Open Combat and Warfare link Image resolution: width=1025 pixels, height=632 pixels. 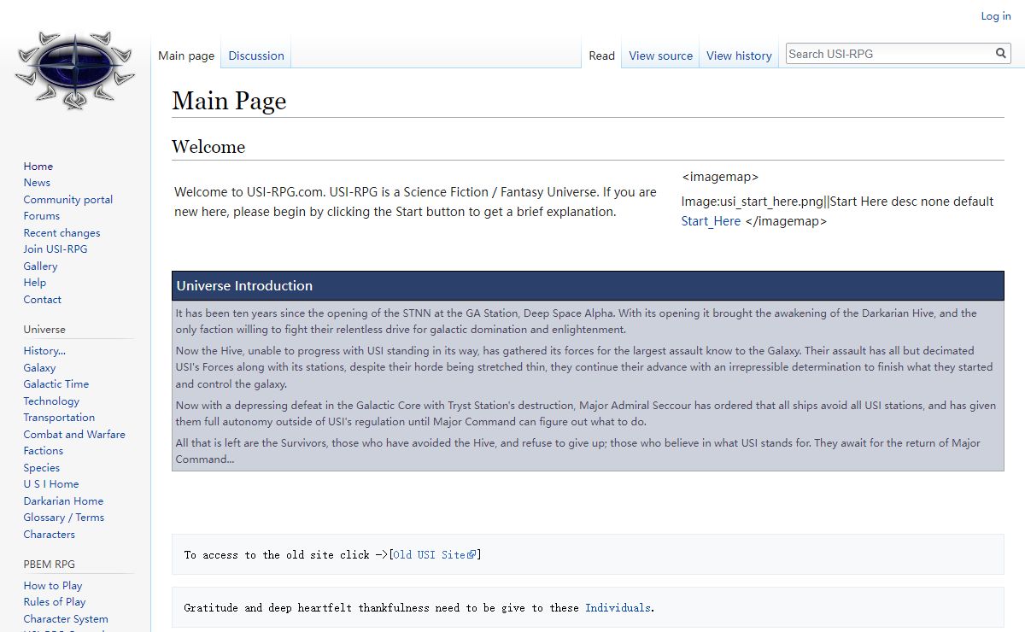pos(74,434)
